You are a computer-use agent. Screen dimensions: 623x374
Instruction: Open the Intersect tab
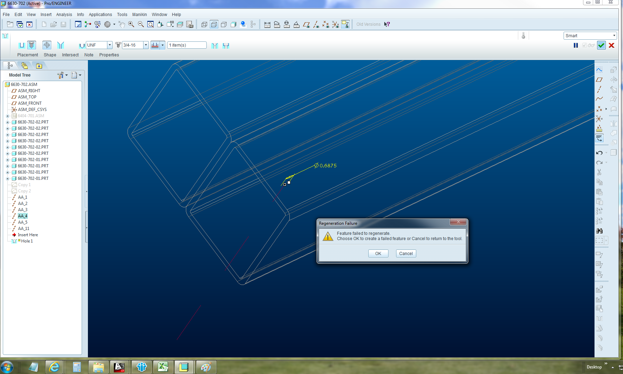[70, 55]
